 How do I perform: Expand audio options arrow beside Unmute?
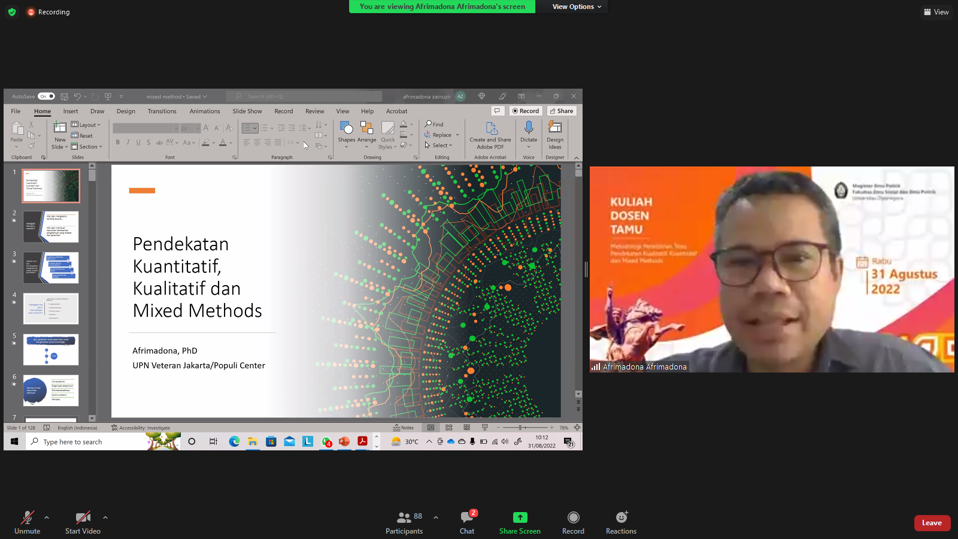(x=47, y=517)
